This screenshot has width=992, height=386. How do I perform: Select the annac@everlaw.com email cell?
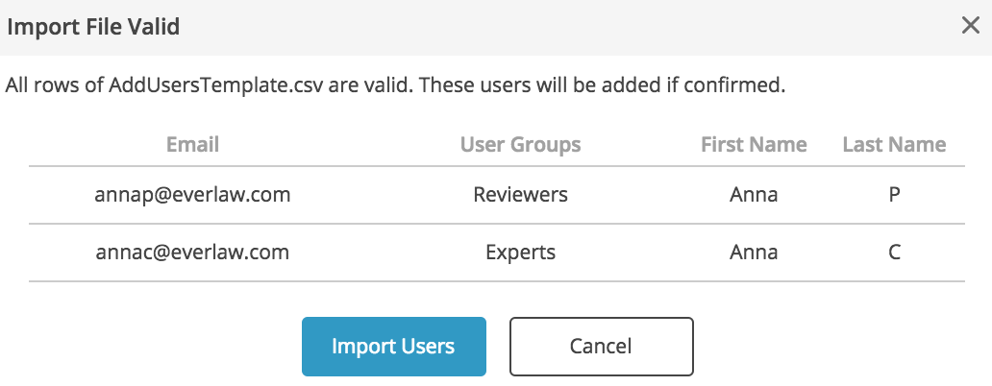click(x=192, y=253)
